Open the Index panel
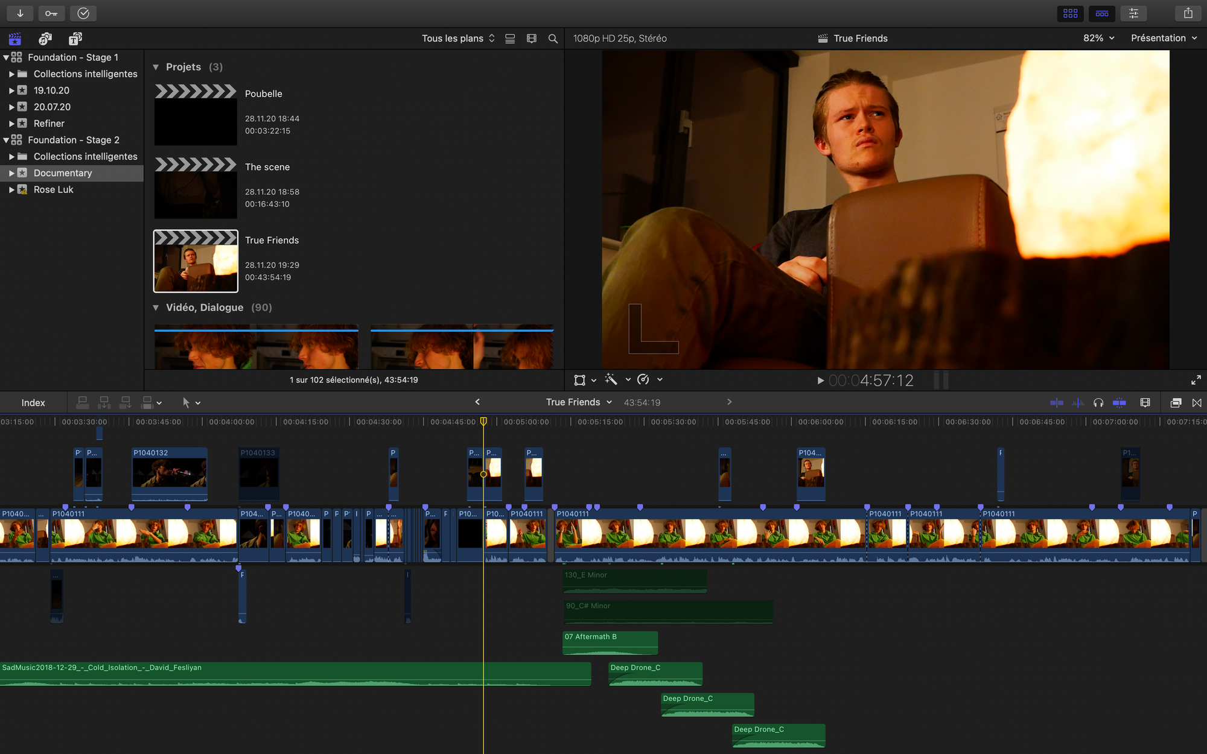The height and width of the screenshot is (754, 1207). [33, 403]
